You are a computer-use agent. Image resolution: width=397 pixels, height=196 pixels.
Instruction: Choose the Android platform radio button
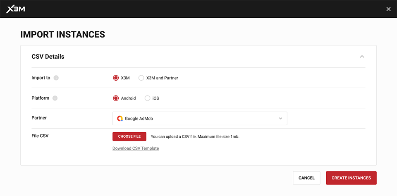116,98
